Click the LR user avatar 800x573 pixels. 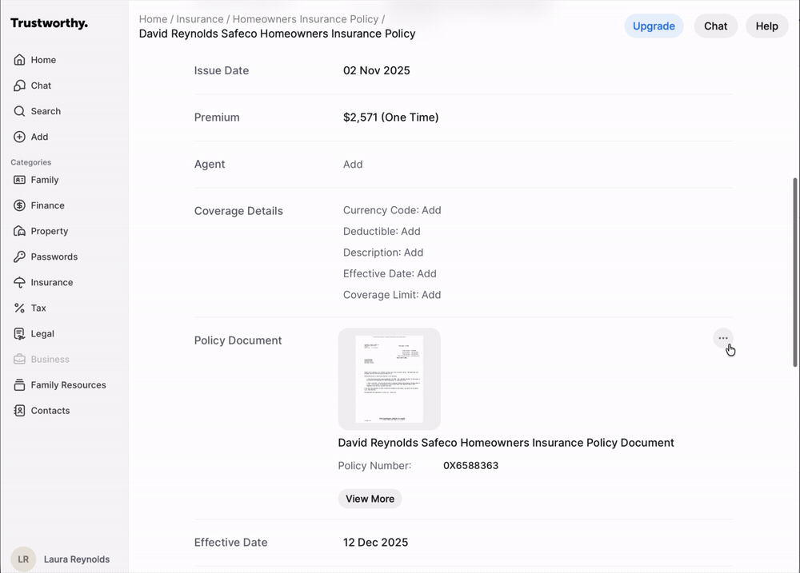pyautogui.click(x=23, y=559)
